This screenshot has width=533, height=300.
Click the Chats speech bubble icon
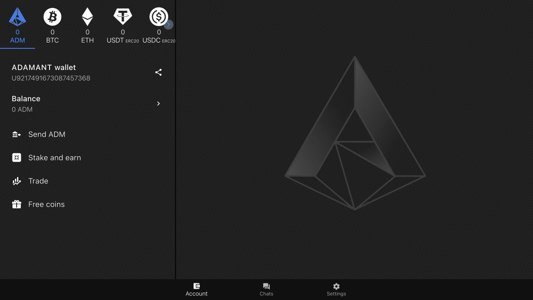(x=266, y=286)
